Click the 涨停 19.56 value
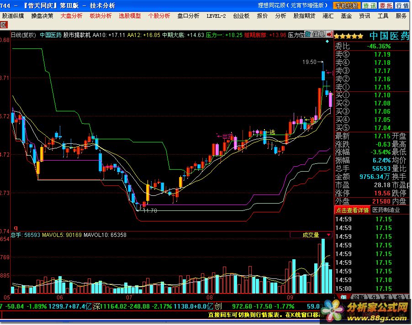This screenshot has width=412, height=325. [382, 193]
